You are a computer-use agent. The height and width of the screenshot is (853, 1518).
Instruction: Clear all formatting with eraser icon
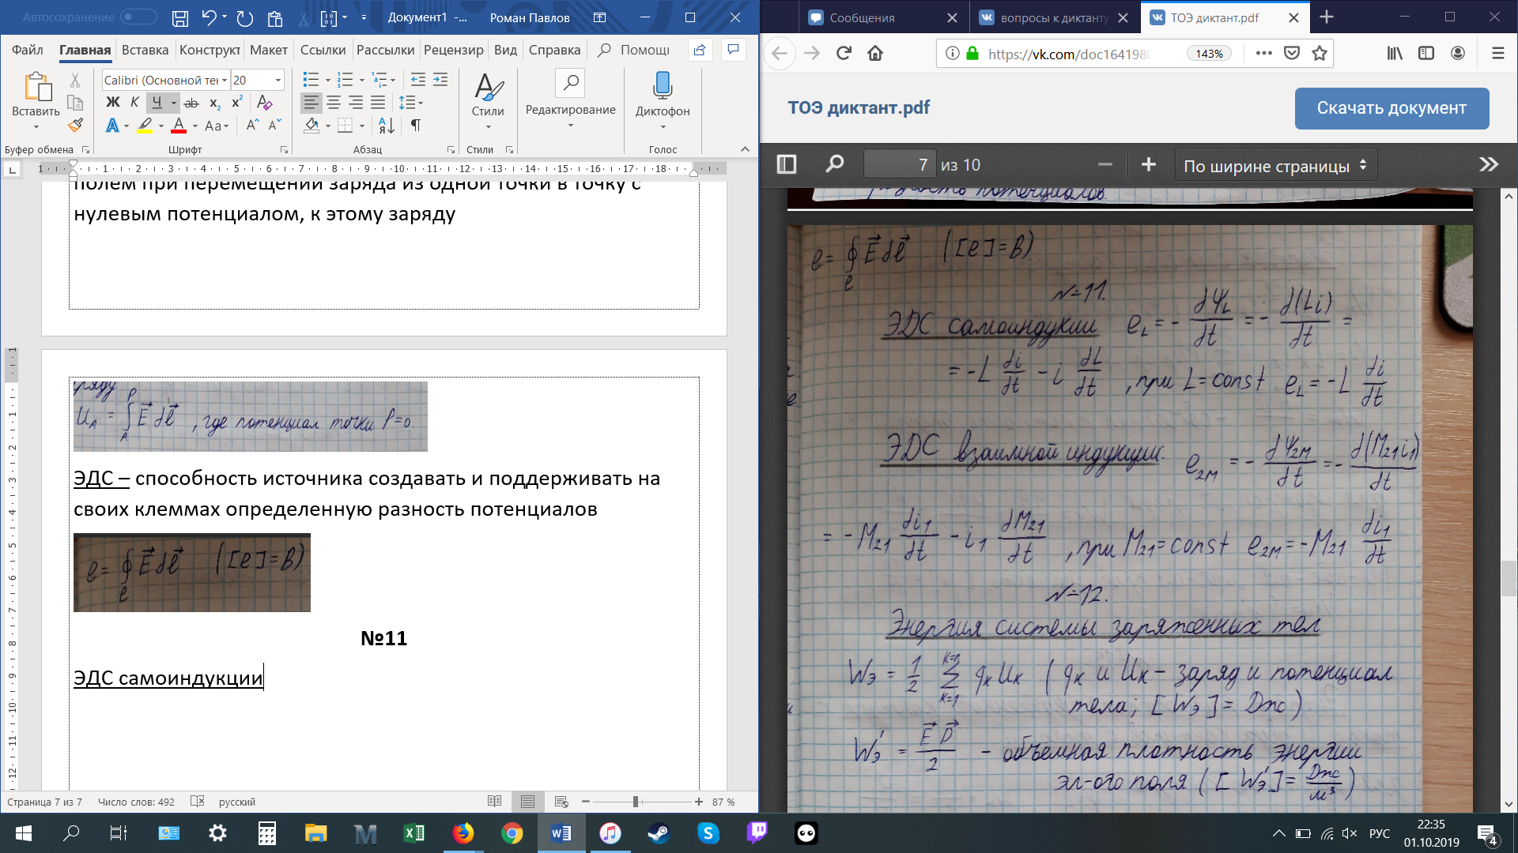pos(265,103)
